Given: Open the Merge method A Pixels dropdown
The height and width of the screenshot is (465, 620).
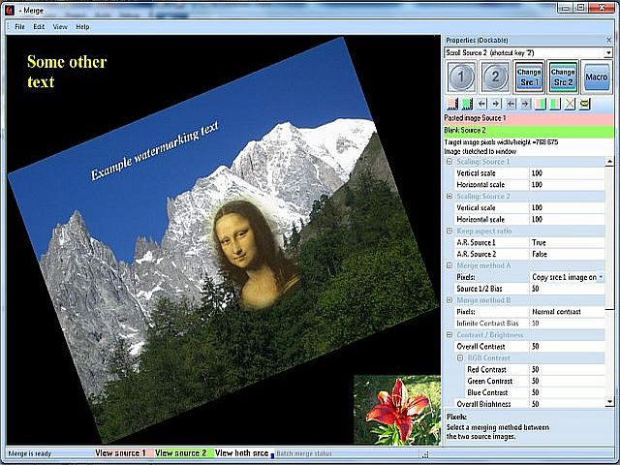Looking at the screenshot, I should (x=601, y=277).
